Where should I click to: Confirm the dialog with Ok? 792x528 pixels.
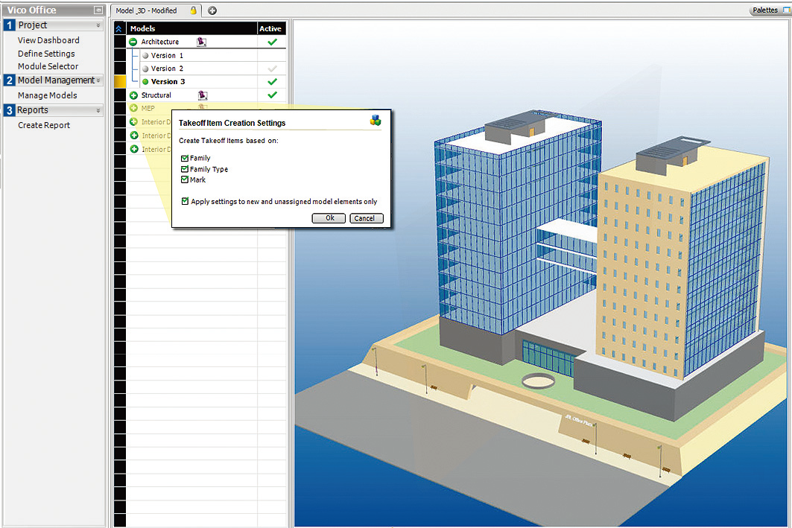[329, 218]
